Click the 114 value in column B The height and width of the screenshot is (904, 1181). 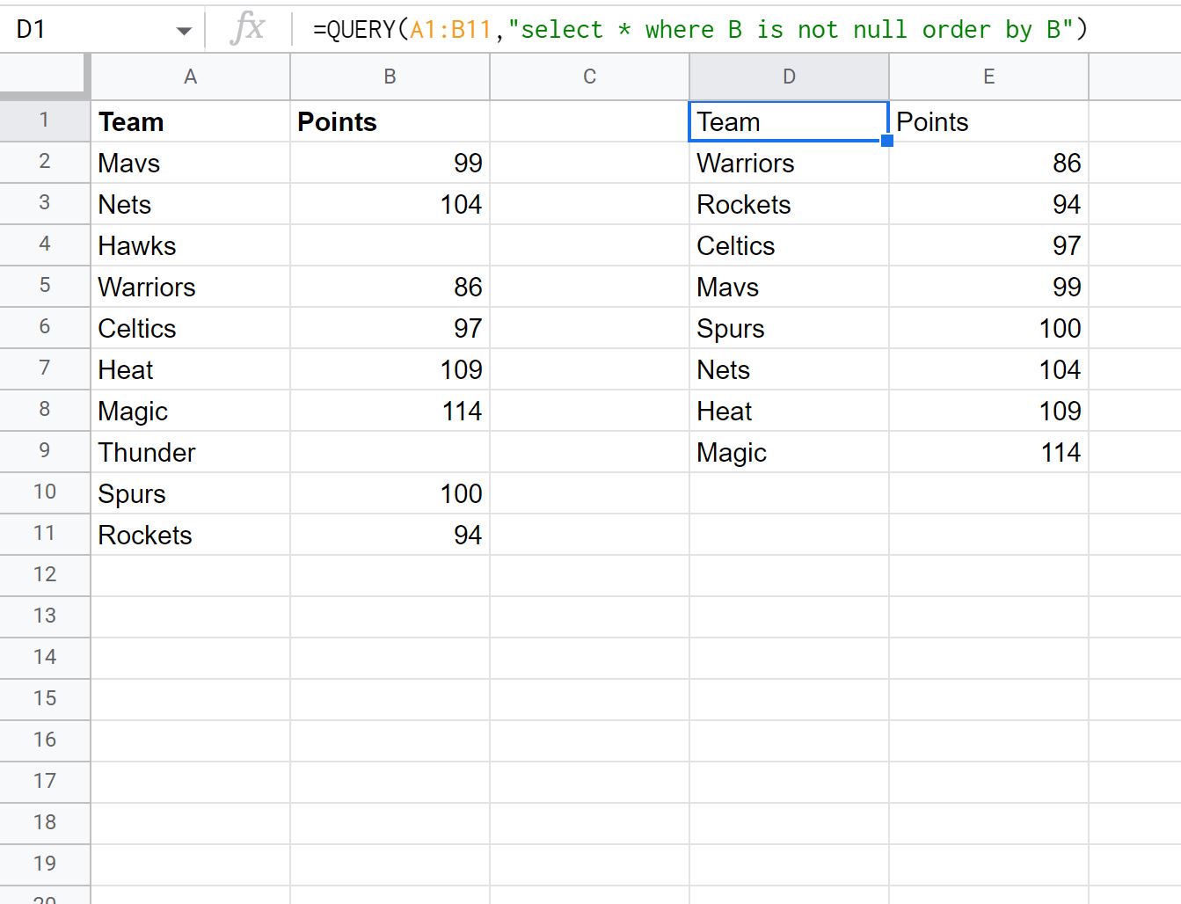tap(390, 411)
